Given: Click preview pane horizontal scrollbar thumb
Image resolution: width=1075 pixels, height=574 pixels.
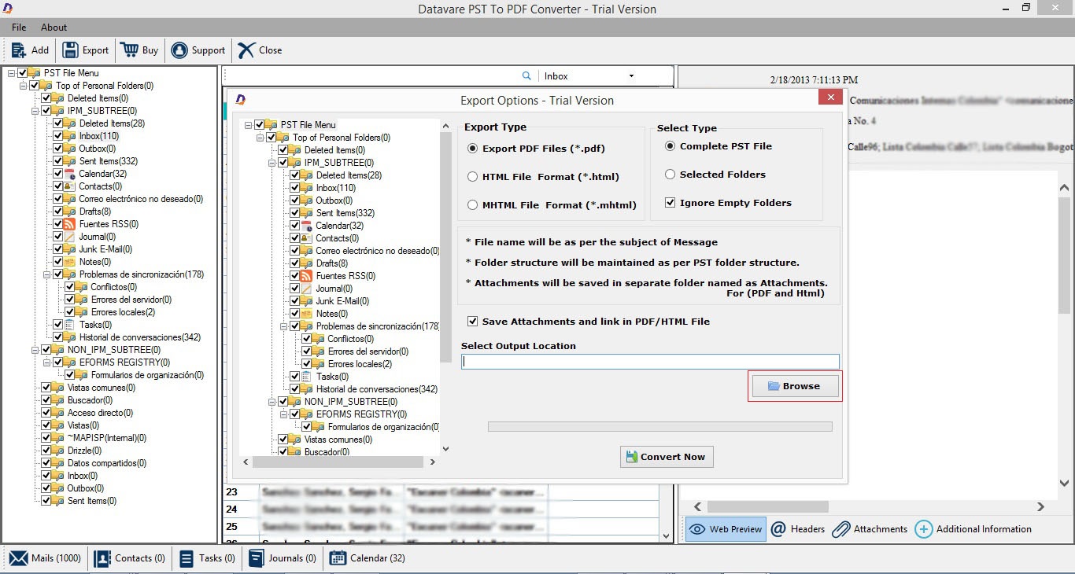Looking at the screenshot, I should (767, 507).
